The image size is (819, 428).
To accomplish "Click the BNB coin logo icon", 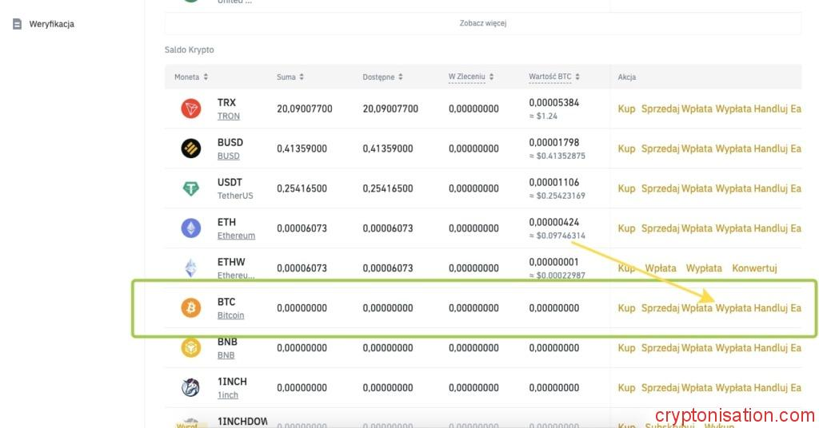I will 191,347.
